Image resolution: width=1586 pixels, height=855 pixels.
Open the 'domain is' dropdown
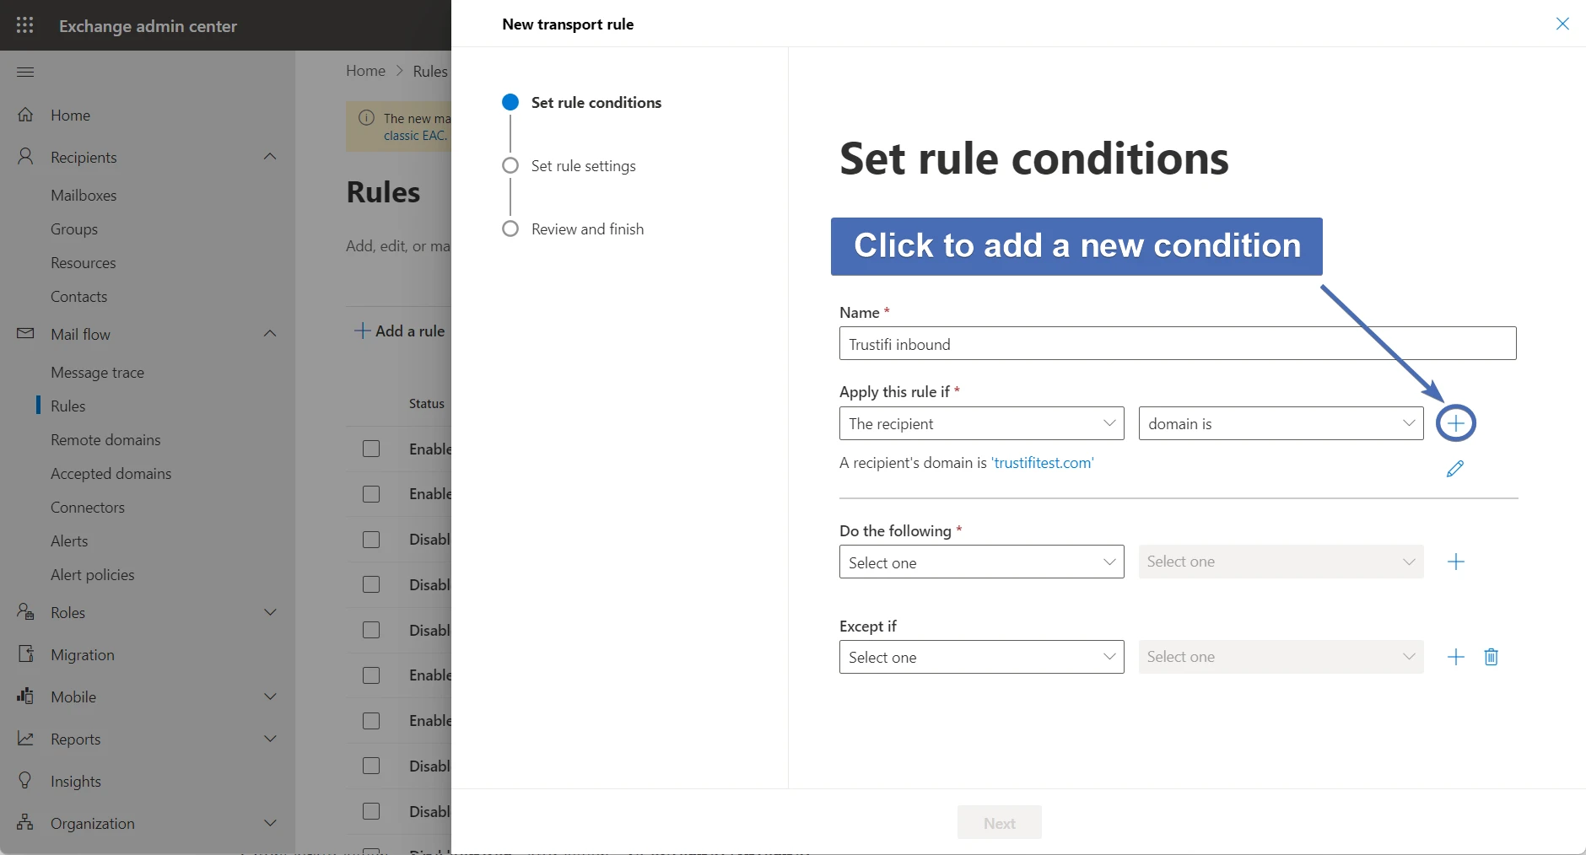pos(1281,423)
